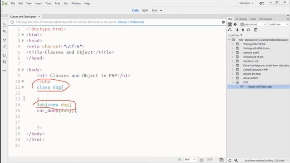Open the Local view dropdown
This screenshot has width=290, height=163.
278,24
